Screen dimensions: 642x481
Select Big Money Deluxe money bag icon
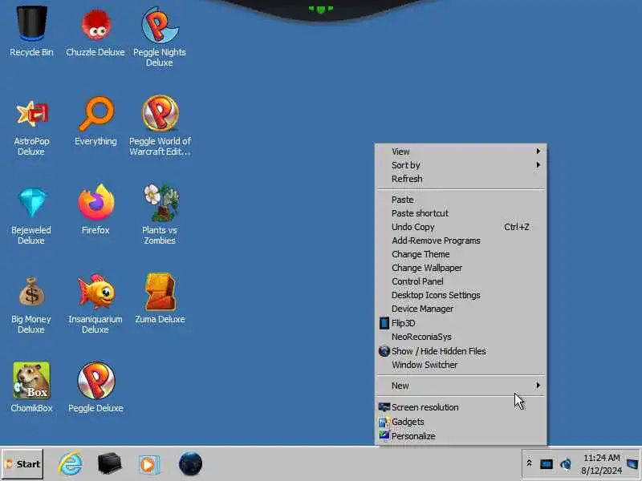[x=31, y=304]
